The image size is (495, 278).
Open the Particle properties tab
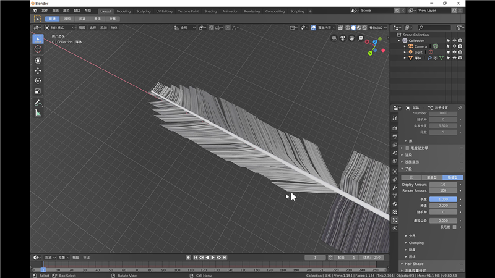(x=395, y=220)
